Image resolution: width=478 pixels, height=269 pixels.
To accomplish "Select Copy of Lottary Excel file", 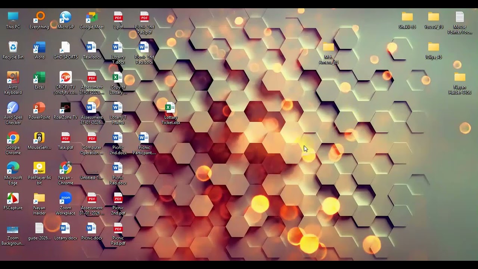I will tap(118, 83).
